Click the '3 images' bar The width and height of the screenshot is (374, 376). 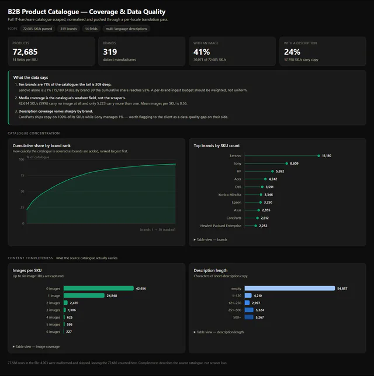[x=65, y=310]
